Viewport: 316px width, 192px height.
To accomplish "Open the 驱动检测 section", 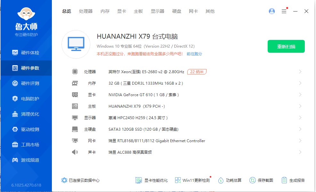I will 26,129.
